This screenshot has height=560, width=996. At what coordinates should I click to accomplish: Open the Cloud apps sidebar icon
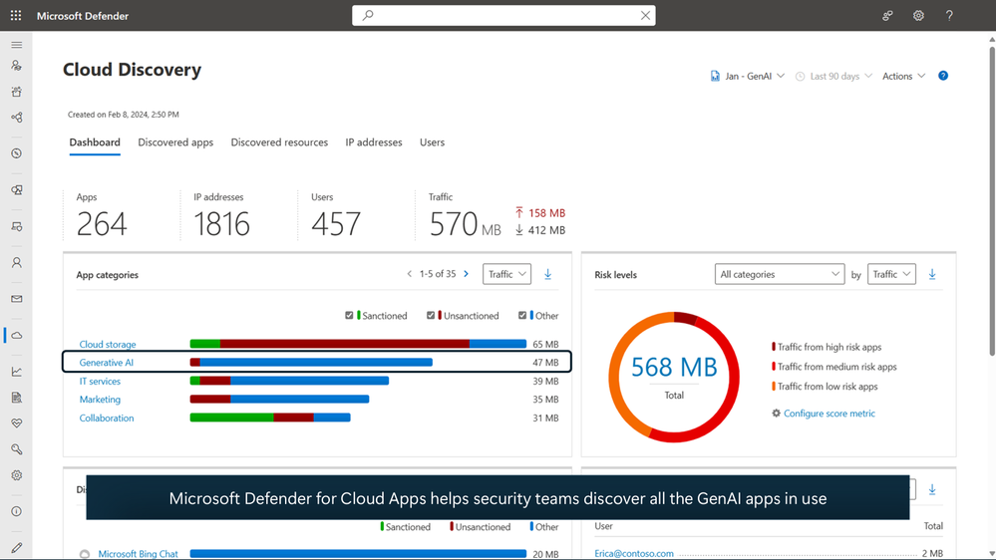pos(17,335)
